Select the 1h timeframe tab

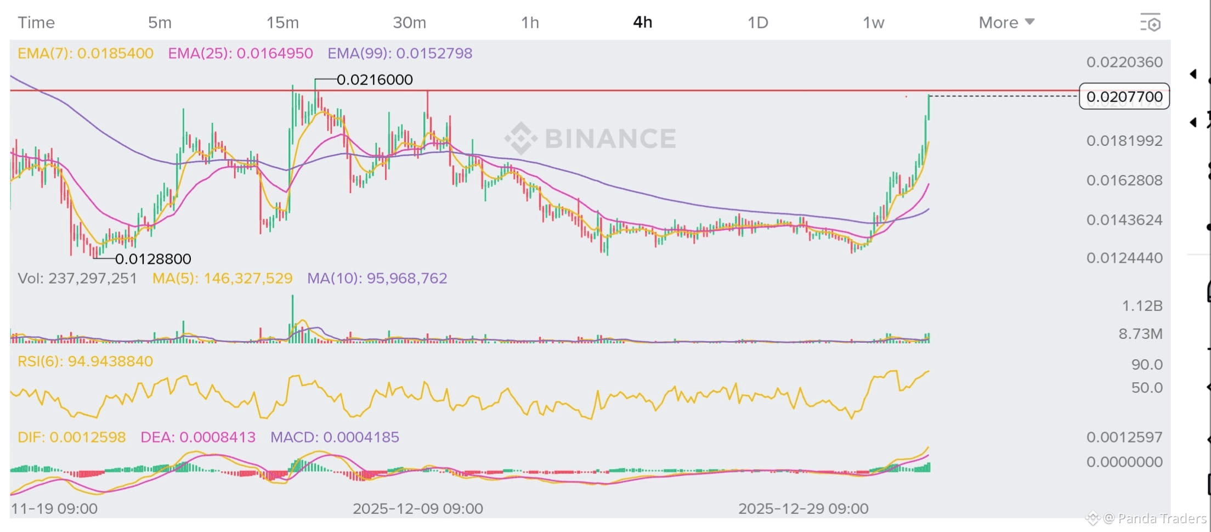tap(530, 22)
